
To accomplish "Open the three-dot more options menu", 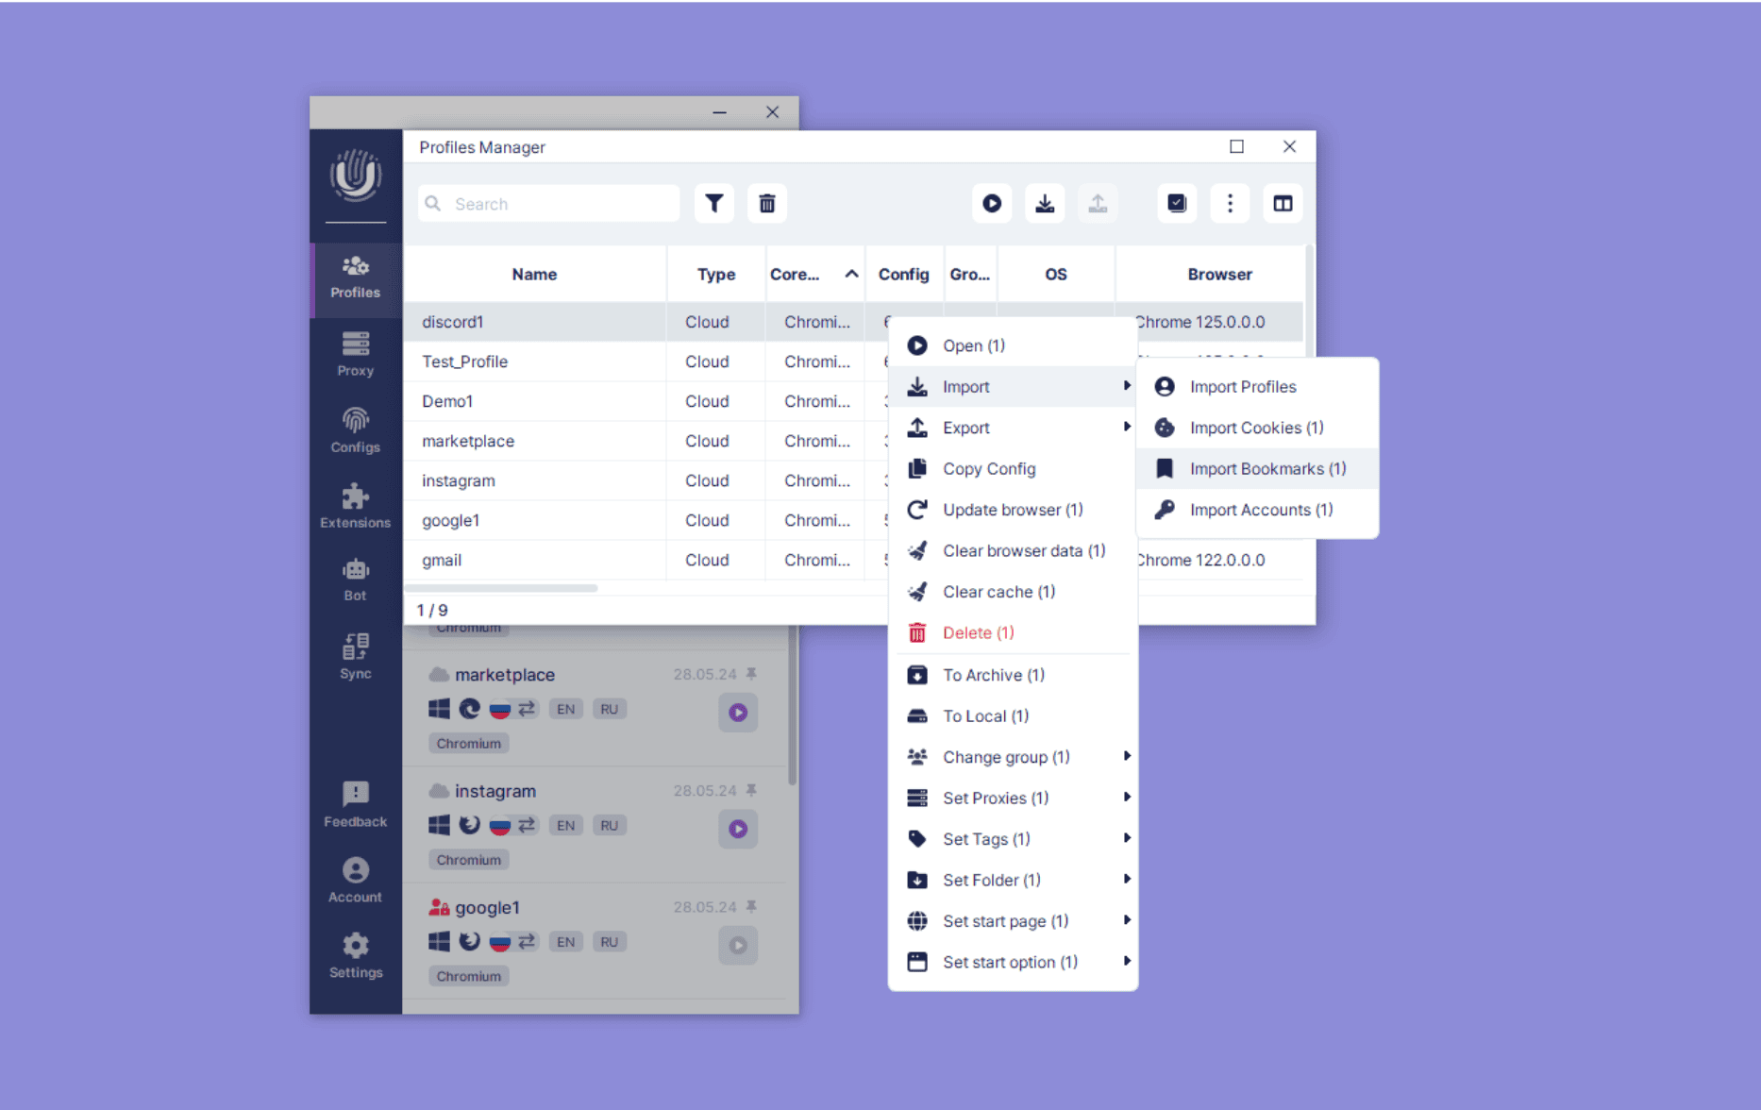I will point(1230,203).
